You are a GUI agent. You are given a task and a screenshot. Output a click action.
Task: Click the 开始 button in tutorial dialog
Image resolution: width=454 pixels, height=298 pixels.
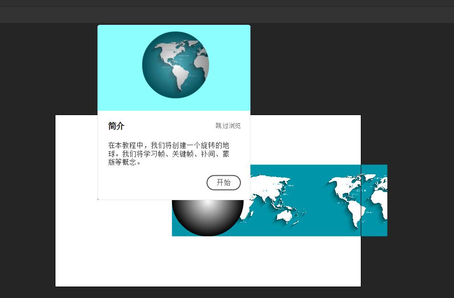224,182
